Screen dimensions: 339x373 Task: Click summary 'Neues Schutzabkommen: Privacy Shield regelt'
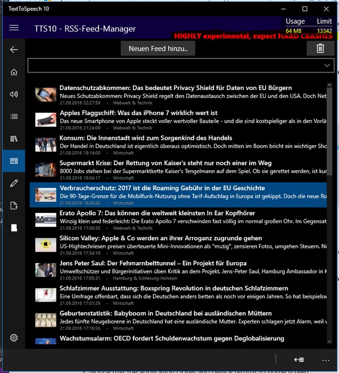tap(193, 96)
